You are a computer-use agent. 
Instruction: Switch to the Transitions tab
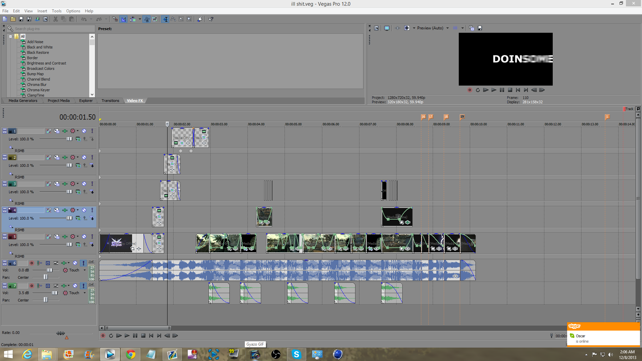(x=110, y=101)
